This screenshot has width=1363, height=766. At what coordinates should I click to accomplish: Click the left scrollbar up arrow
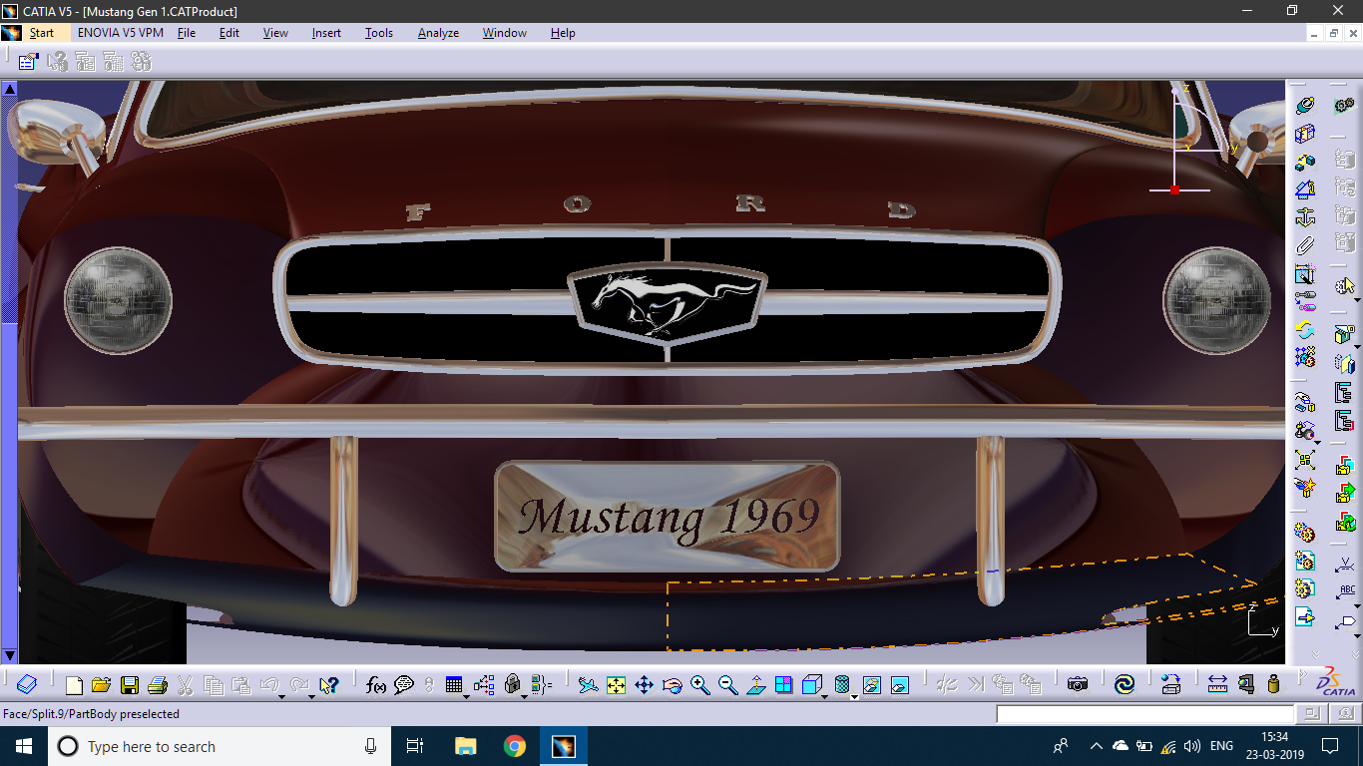[9, 89]
